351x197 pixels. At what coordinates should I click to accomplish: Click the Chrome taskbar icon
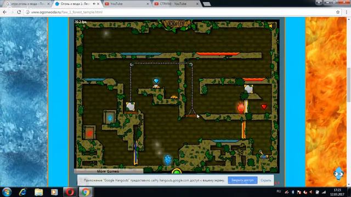point(86,192)
